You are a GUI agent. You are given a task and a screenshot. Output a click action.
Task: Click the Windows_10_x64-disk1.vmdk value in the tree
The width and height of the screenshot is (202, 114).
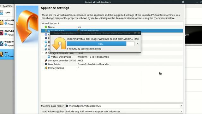[x=93, y=57]
